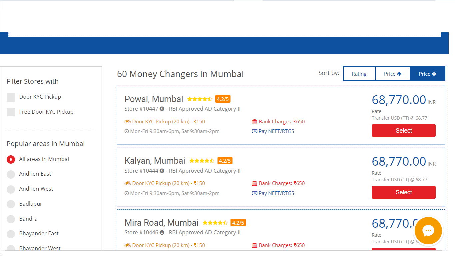Enable the Free Door KYC Pickup filter
Viewport: 455px width, 256px height.
pos(11,112)
